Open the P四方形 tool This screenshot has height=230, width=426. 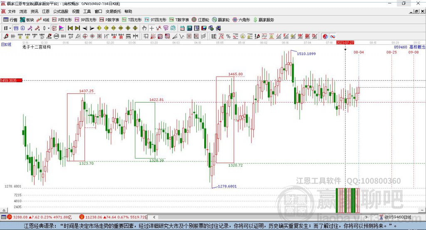62,20
